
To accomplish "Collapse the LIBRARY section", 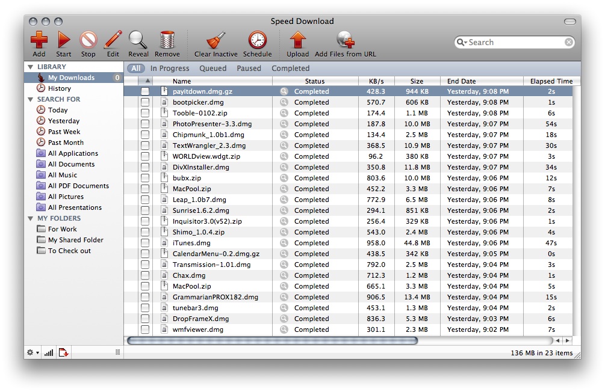I will tap(30, 67).
